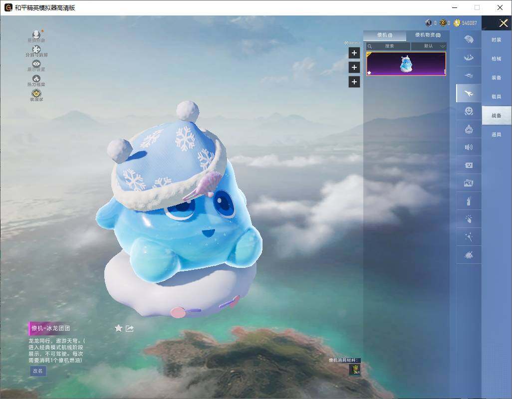
Task: Click the 搜索 search field
Action: click(x=388, y=46)
